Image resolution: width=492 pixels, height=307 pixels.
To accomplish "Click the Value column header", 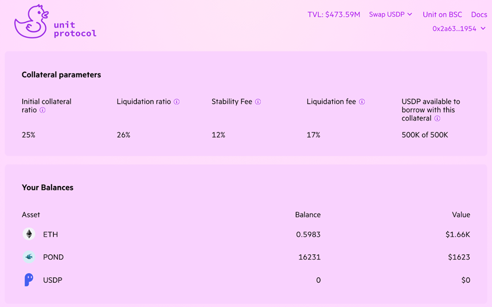I will coord(461,215).
